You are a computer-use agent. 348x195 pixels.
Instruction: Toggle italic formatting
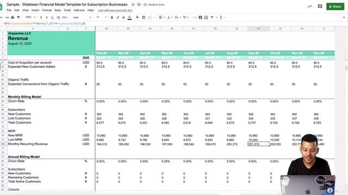[x=117, y=17]
